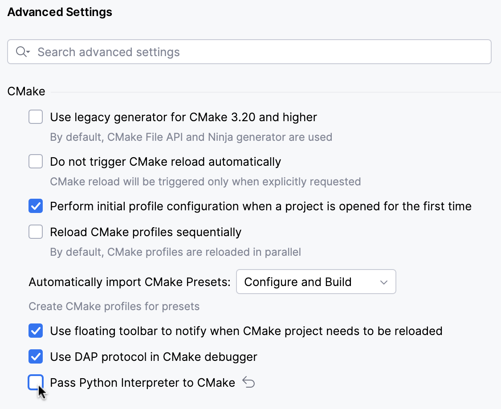Click the chevron on the CMake Presets combo box

384,282
